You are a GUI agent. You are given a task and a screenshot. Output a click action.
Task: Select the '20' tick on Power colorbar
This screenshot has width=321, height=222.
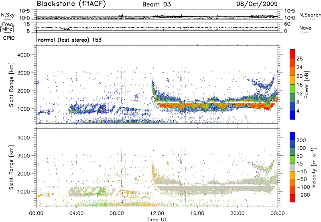point(299,76)
